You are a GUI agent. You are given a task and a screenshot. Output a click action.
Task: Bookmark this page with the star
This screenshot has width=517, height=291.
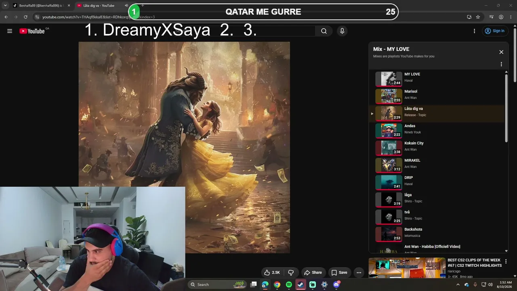(x=478, y=17)
